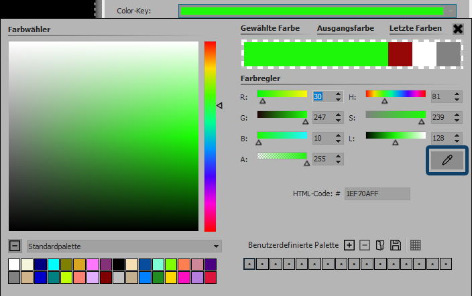Pick magenta-pink swatch in Standardpalette top row
The height and width of the screenshot is (296, 472).
point(93,265)
